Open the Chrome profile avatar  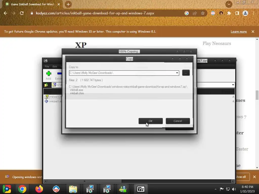[245, 13]
